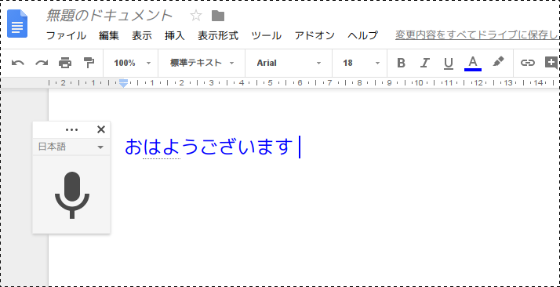Open the highlight color pen tool

(x=498, y=62)
